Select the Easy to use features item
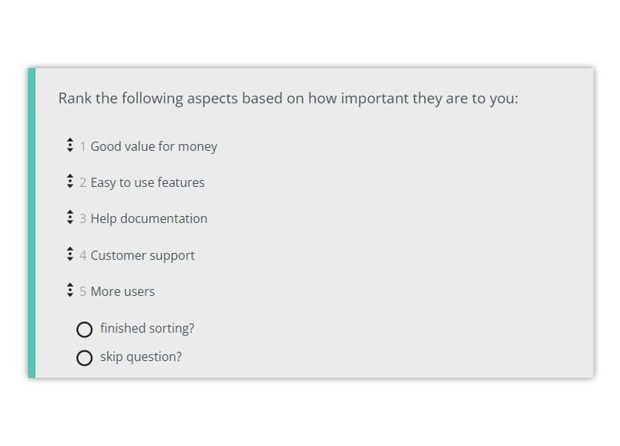 pos(146,182)
